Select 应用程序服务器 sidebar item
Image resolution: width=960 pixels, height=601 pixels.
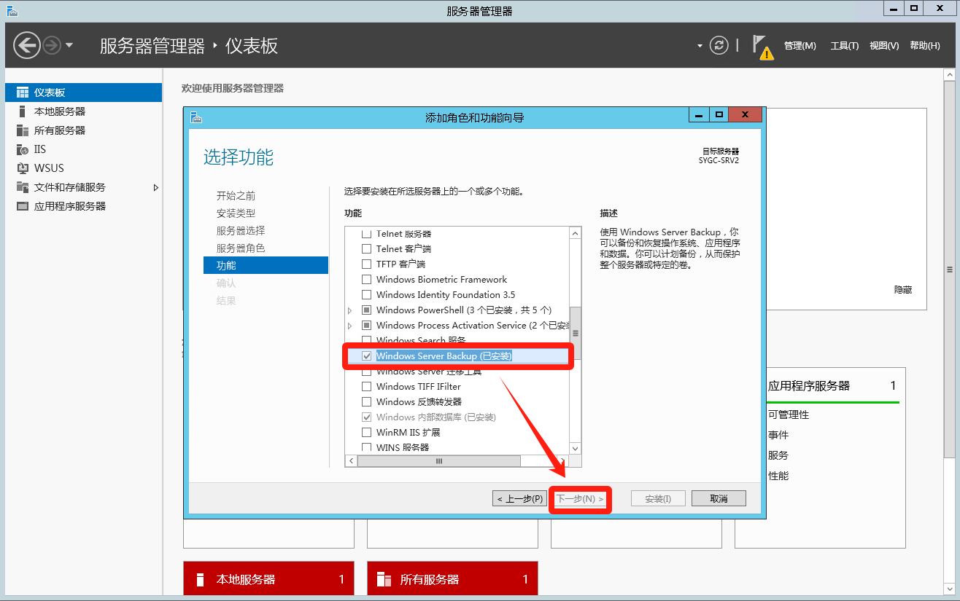[x=69, y=206]
